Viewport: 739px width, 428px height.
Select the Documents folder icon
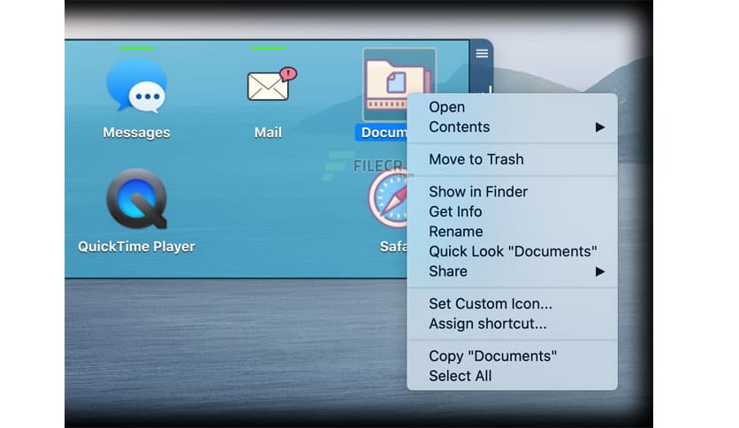[x=399, y=85]
